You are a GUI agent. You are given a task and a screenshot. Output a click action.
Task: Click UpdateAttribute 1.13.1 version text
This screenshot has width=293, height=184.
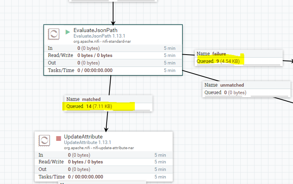[88, 142]
